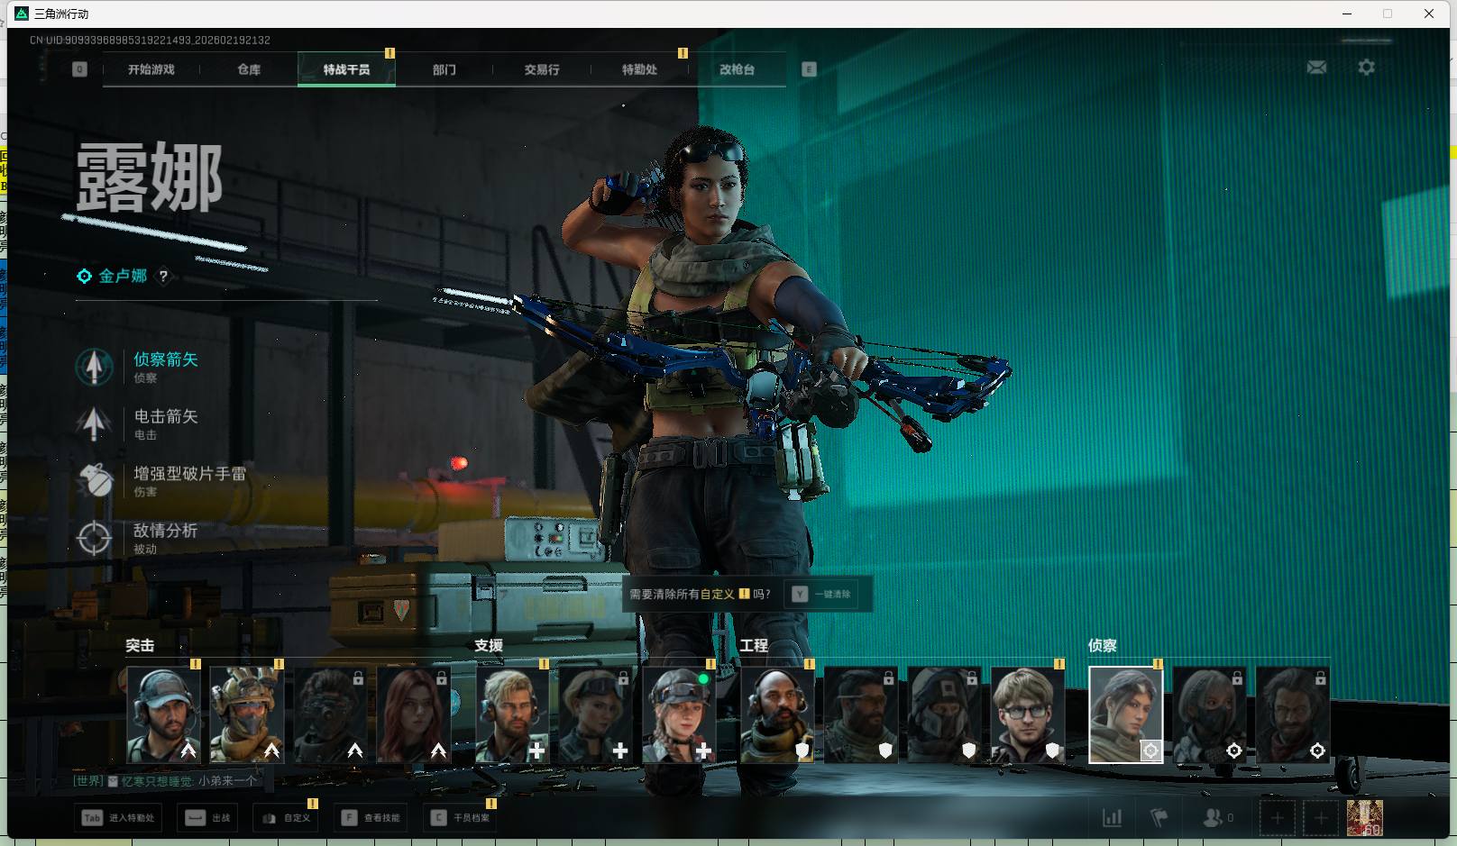The height and width of the screenshot is (846, 1457).
Task: Select the locked red-haired operator under 突击
Action: pyautogui.click(x=414, y=715)
